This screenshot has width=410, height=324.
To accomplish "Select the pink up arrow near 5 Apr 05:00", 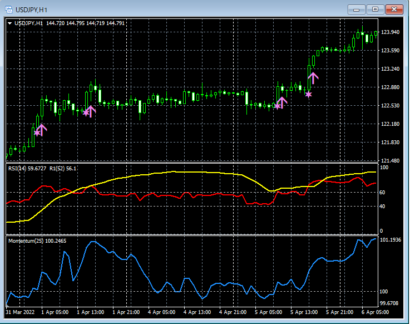I will coord(282,102).
